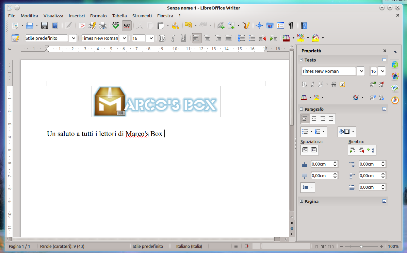
Task: Collapse the Testo section in Proprietà
Action: [301, 60]
